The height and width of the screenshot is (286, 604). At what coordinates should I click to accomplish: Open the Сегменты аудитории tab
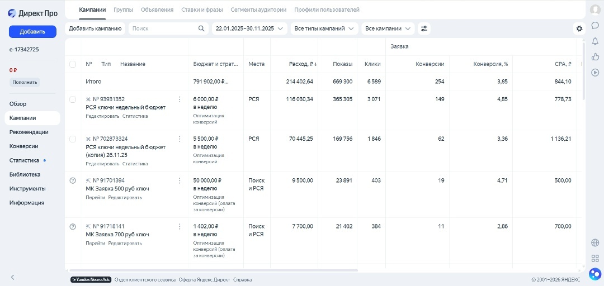[258, 9]
